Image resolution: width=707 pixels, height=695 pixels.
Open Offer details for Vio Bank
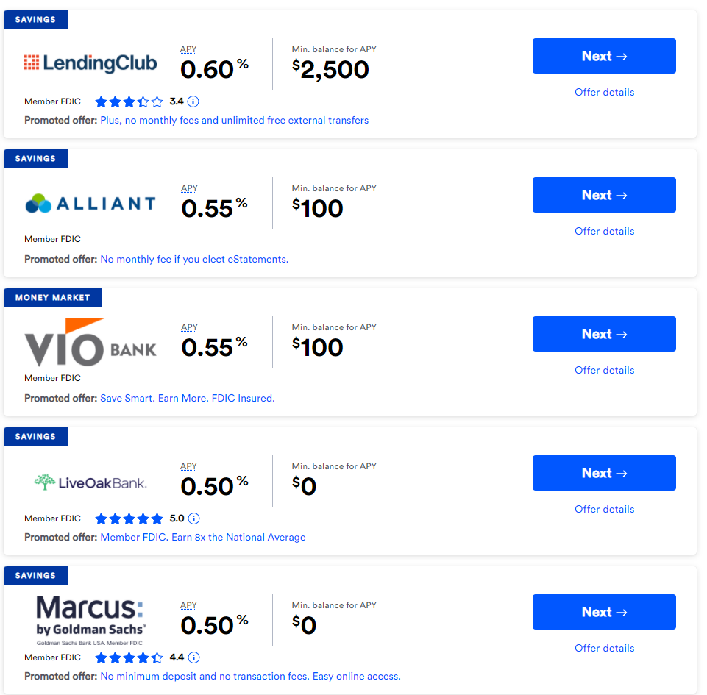pyautogui.click(x=604, y=370)
